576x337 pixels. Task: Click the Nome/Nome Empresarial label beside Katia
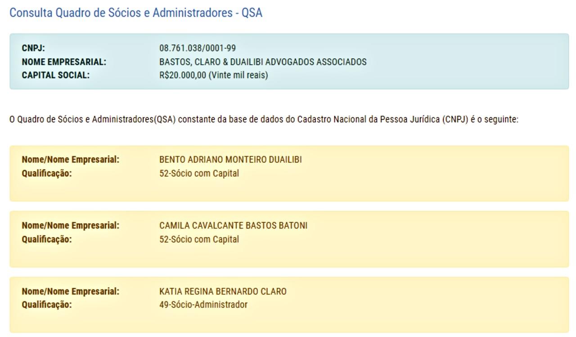[71, 292]
